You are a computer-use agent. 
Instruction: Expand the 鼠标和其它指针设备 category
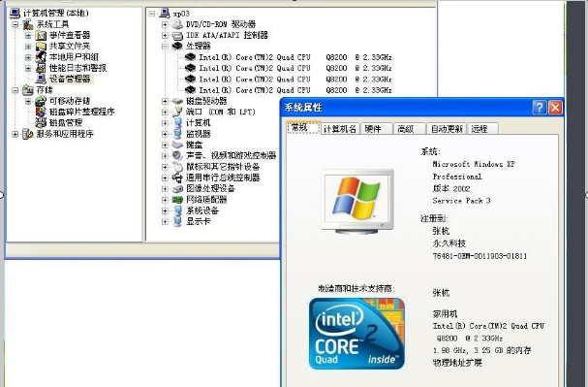(x=165, y=167)
